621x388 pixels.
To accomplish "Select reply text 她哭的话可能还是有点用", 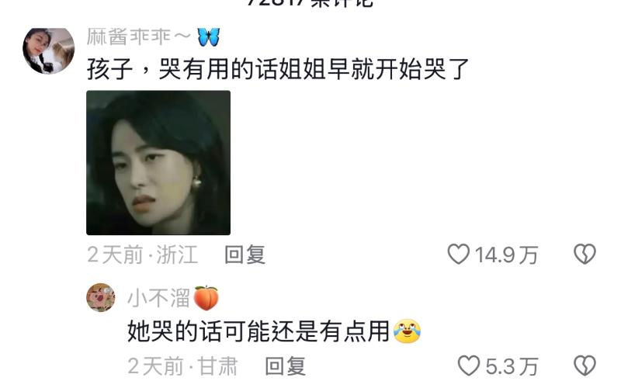I will click(x=258, y=331).
